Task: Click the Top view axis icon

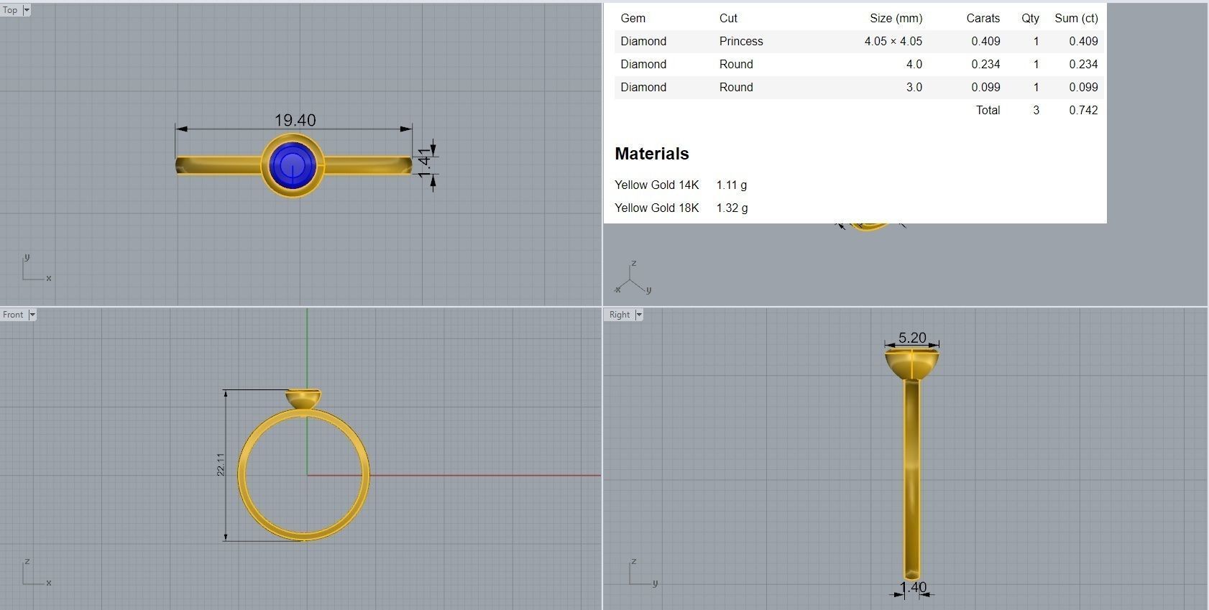Action: tap(36, 268)
